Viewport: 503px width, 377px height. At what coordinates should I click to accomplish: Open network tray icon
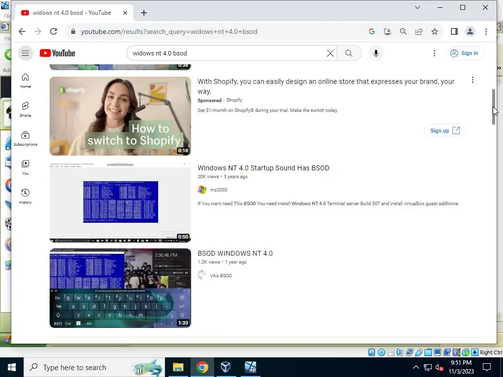coord(428,367)
